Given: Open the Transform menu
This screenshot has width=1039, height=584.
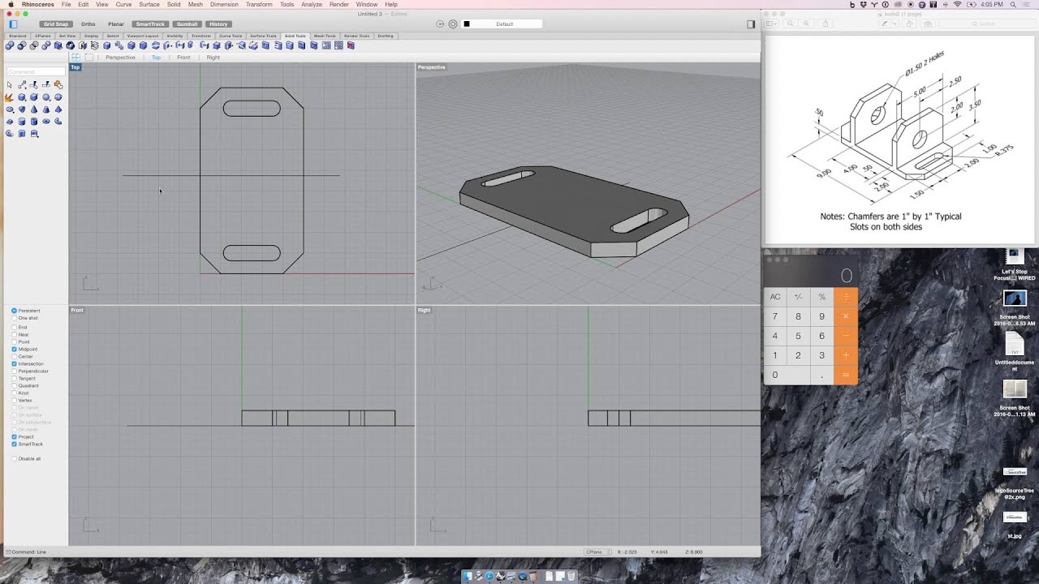Looking at the screenshot, I should [x=259, y=4].
